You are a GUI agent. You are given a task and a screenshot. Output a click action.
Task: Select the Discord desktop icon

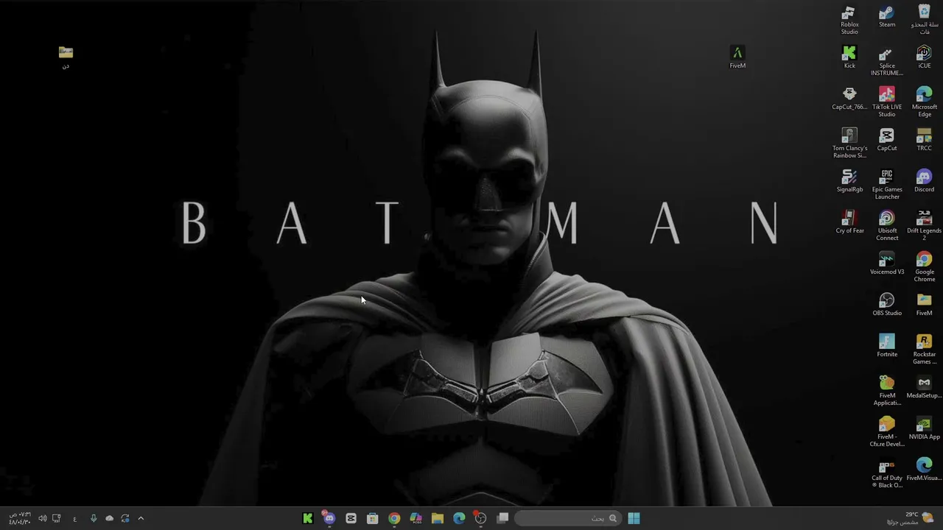pos(924,181)
